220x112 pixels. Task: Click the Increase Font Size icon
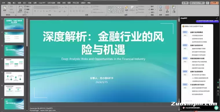60,7
